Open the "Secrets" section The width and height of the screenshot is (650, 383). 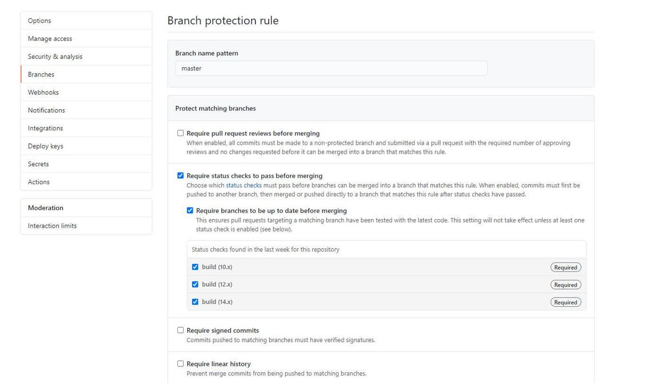(38, 164)
